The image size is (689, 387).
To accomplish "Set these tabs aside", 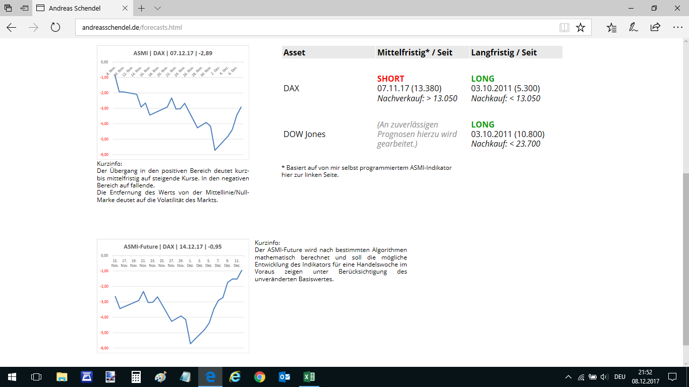I will 24,8.
